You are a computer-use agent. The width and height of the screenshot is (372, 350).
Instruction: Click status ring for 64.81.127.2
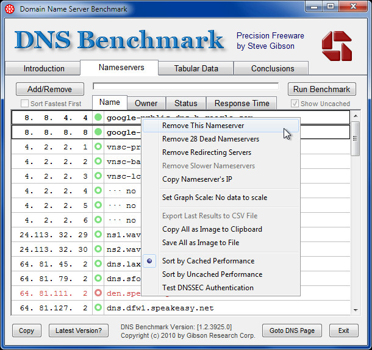pos(98,307)
